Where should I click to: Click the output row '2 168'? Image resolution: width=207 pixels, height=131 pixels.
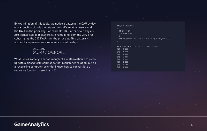pyautogui.click(x=122, y=54)
